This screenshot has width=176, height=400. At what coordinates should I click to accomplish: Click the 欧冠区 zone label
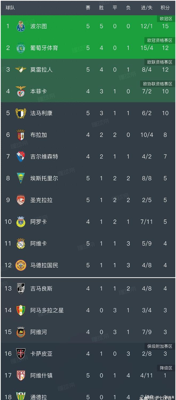point(166,19)
